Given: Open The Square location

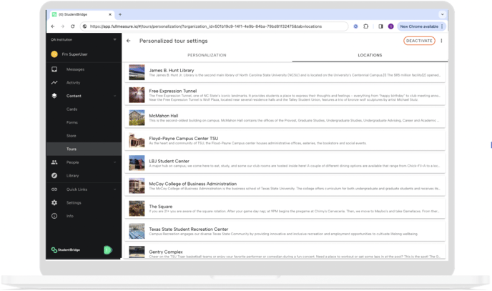Looking at the screenshot, I should (285, 208).
